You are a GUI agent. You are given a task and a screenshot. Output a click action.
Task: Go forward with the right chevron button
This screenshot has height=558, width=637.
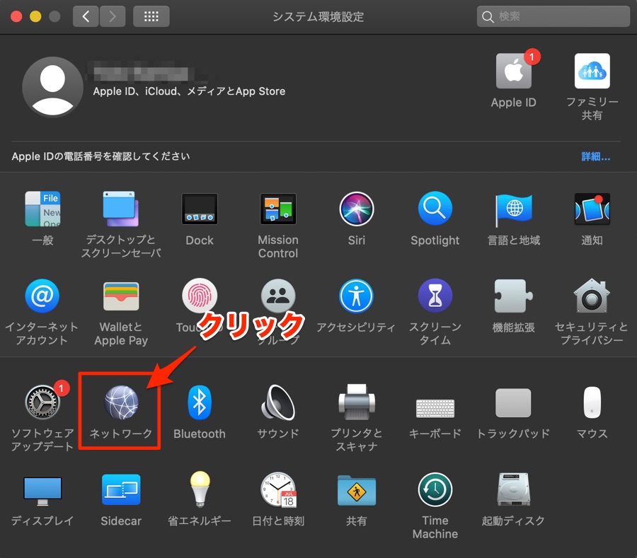[113, 16]
